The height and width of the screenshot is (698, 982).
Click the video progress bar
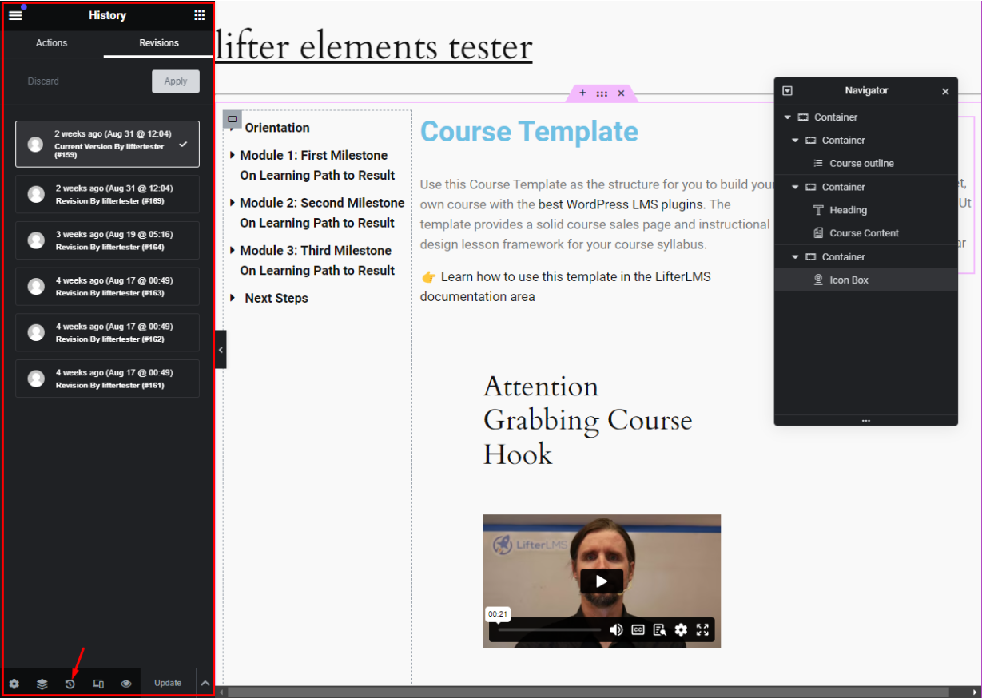pos(549,629)
